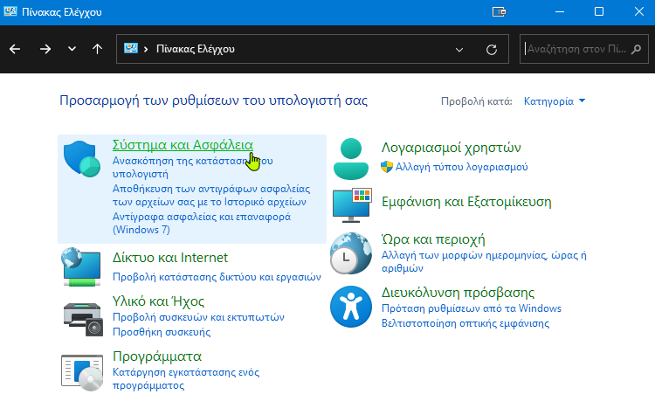Click the System and Security shield icon
Viewport: 655px width, 415px height.
[82, 158]
